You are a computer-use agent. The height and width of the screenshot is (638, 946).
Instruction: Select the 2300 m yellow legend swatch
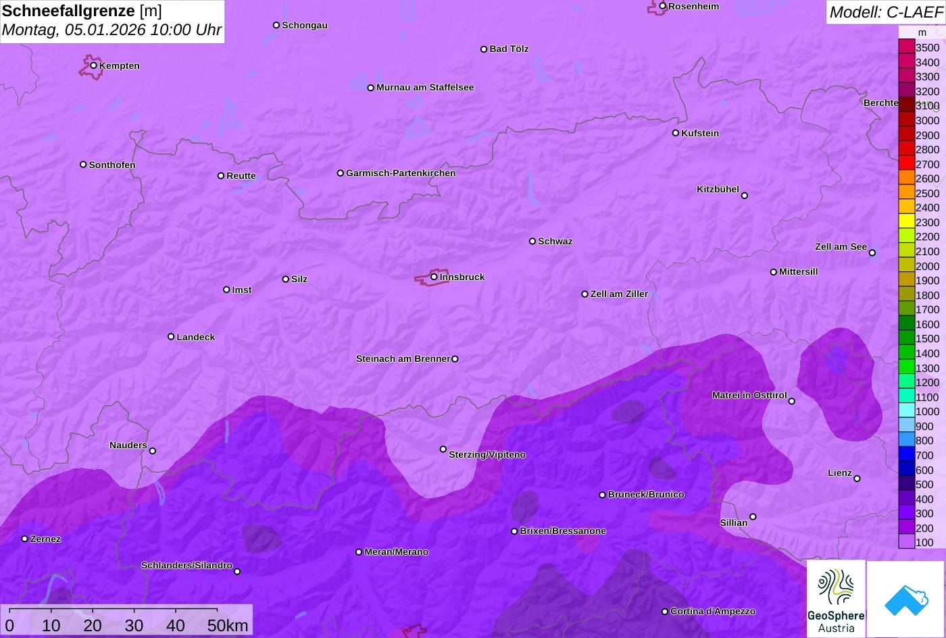[906, 221]
